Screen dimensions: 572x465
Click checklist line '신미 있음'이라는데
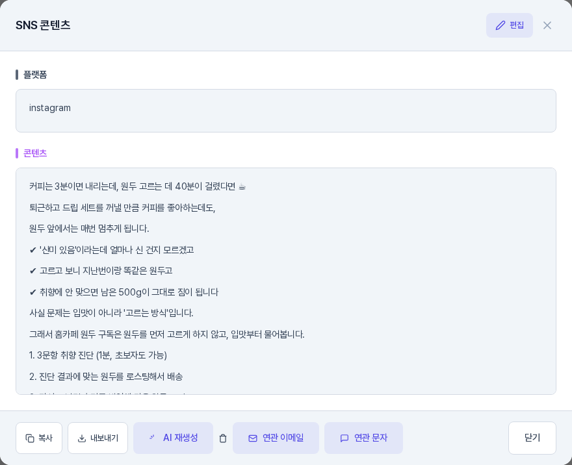coord(112,250)
